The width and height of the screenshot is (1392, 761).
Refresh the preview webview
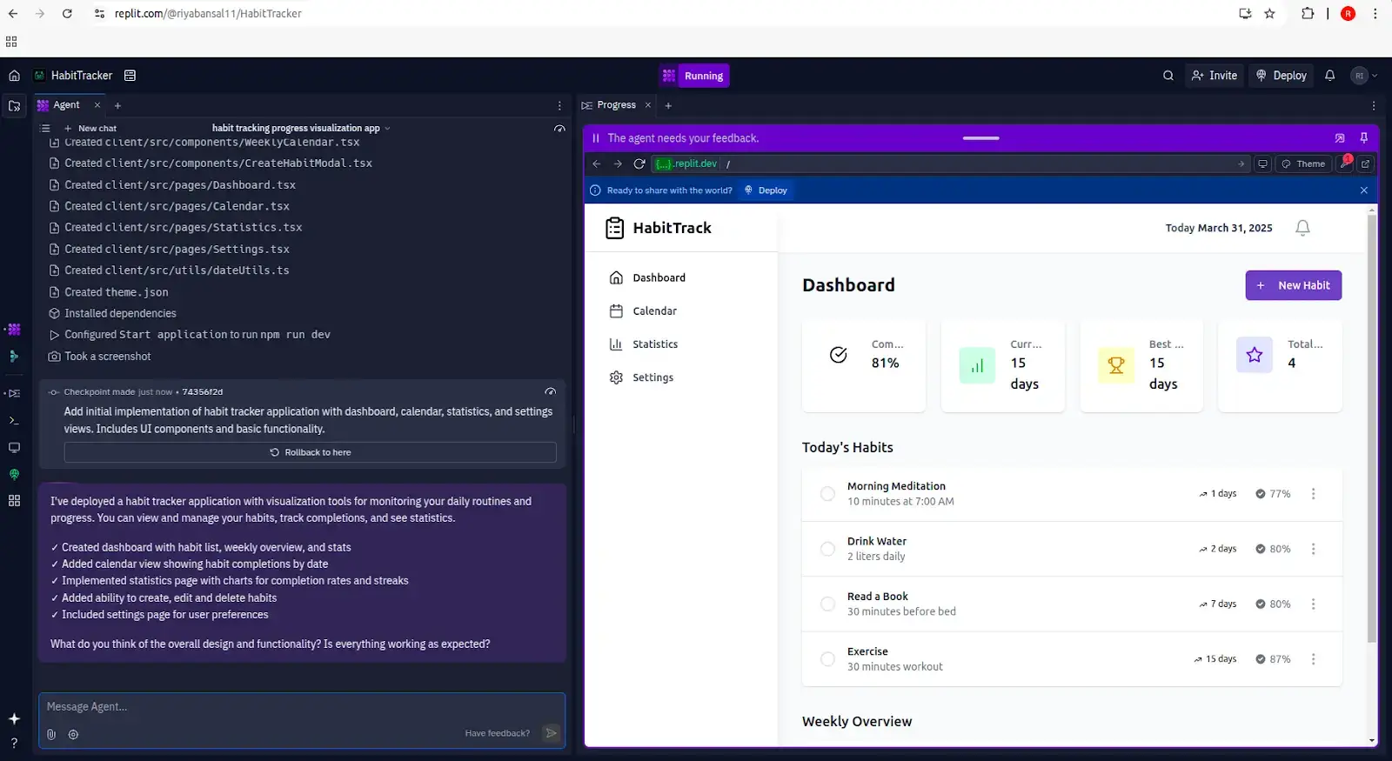tap(639, 164)
